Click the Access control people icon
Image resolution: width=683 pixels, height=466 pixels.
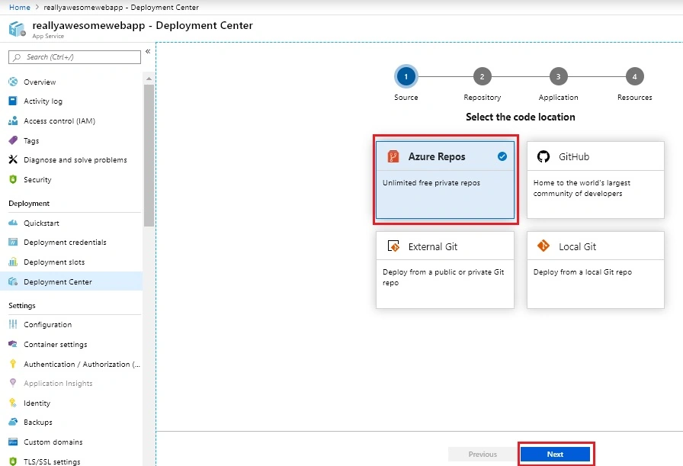tap(13, 121)
